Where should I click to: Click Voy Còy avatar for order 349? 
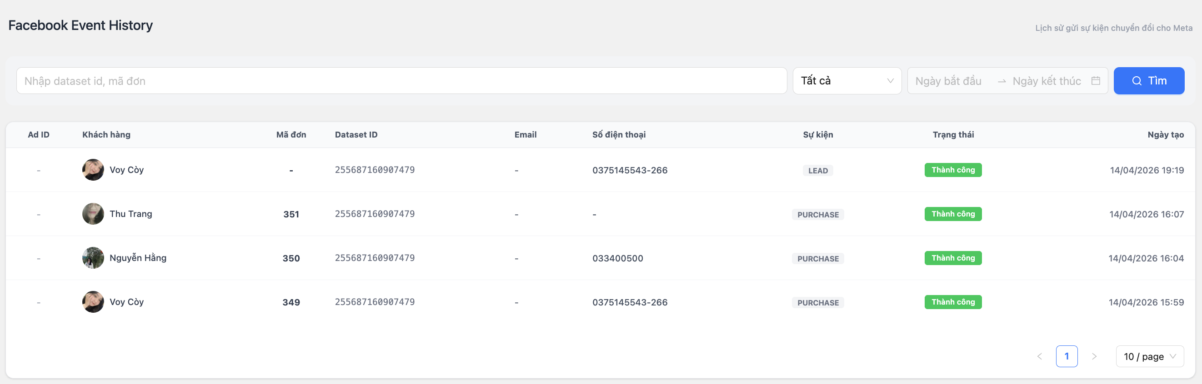93,302
